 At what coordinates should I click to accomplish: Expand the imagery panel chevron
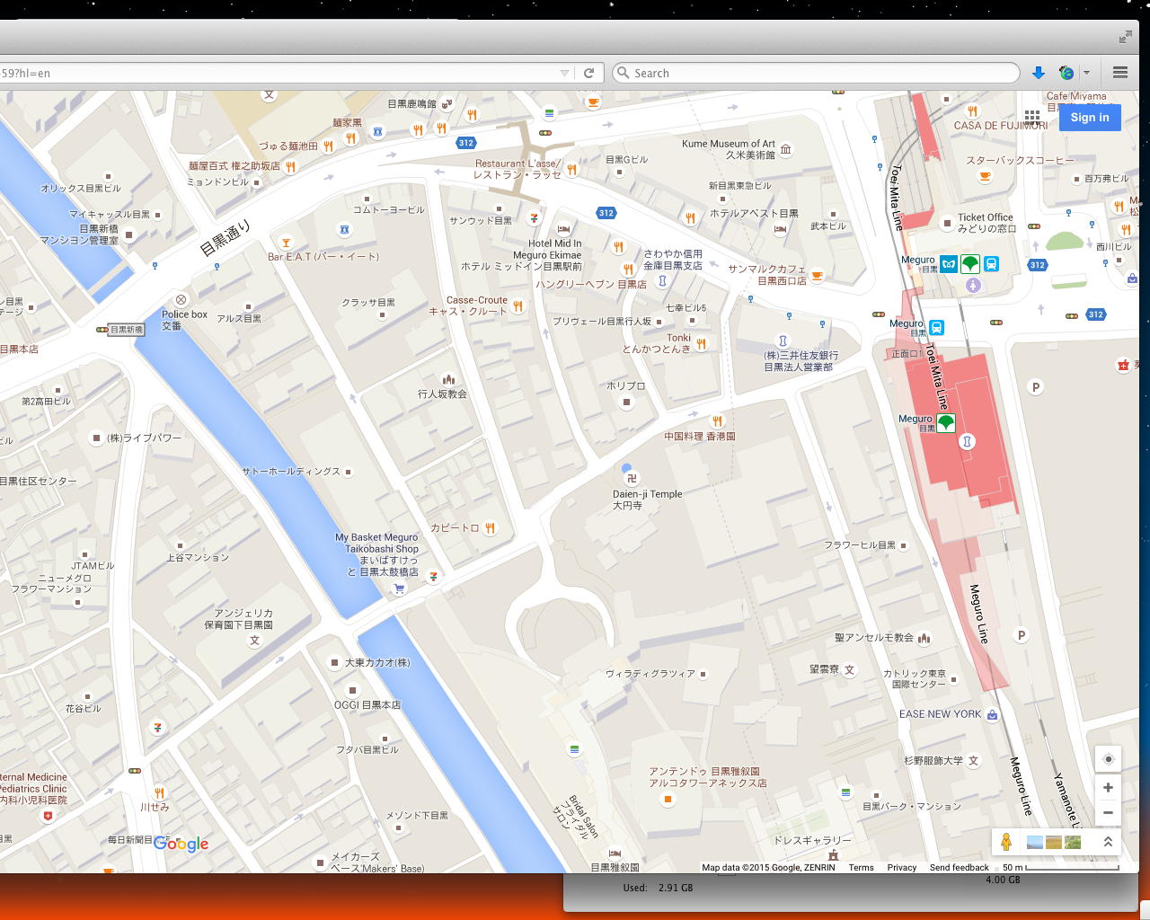[x=1108, y=842]
